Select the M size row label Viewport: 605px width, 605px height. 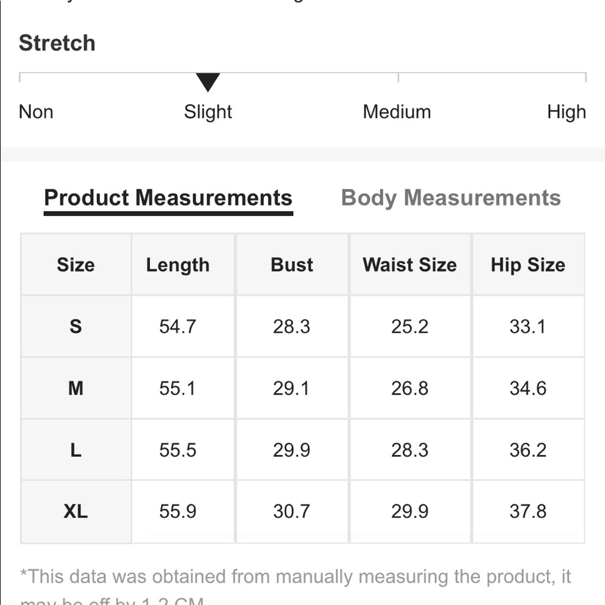[x=76, y=388]
